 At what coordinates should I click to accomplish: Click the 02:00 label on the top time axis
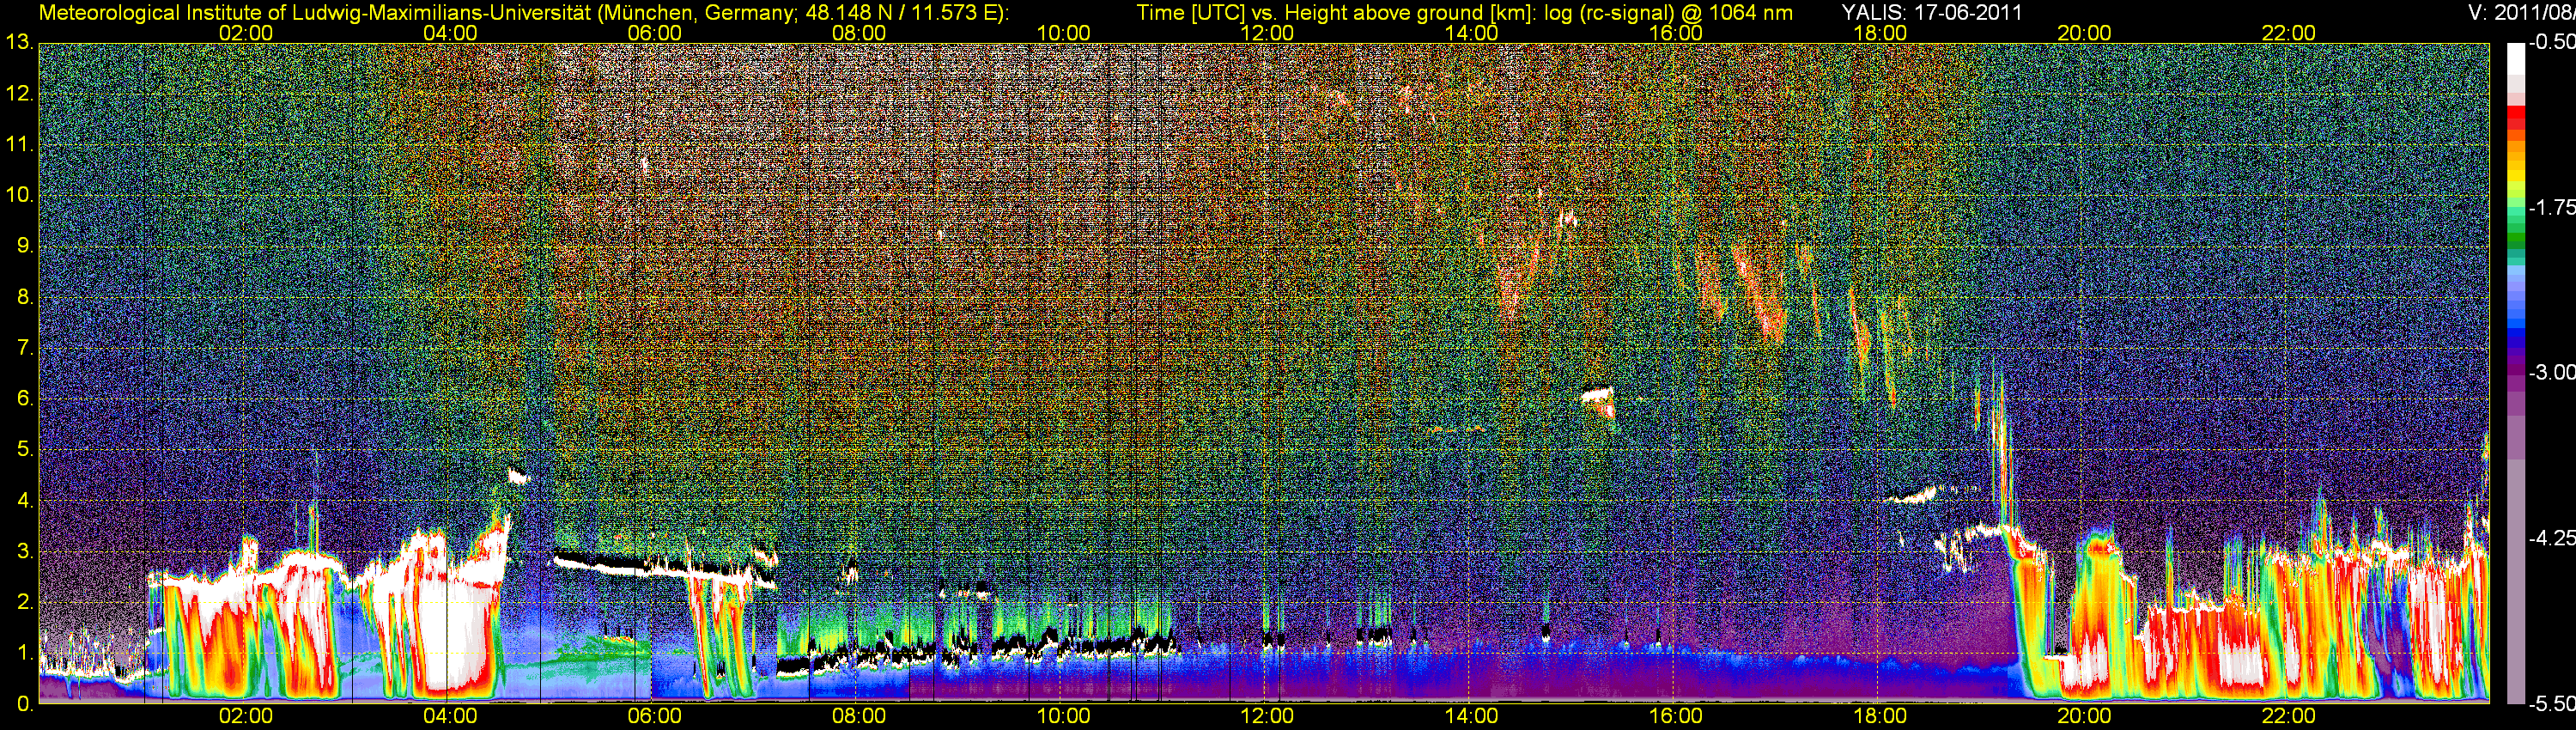(246, 33)
